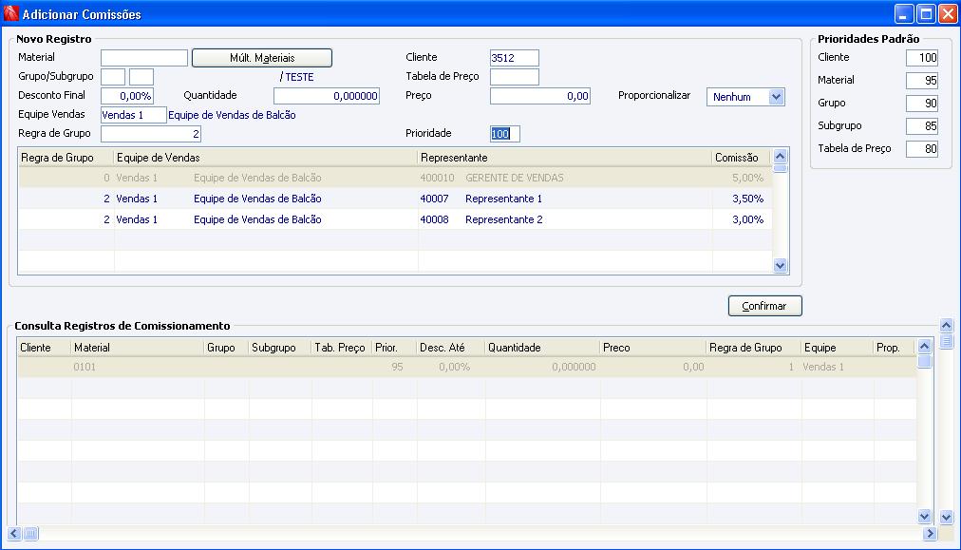Click the Equipe column header

tap(838, 348)
